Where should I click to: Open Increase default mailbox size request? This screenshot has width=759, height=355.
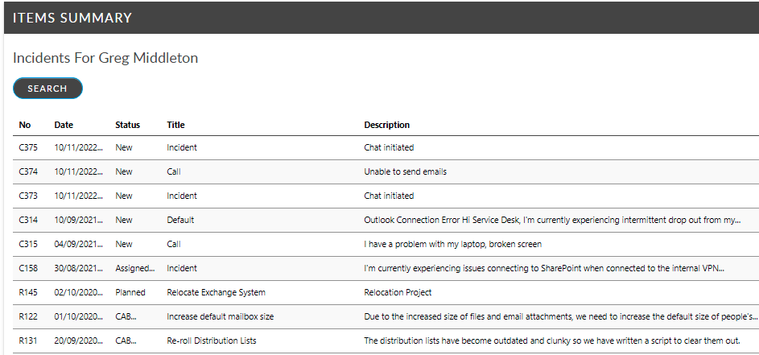220,317
